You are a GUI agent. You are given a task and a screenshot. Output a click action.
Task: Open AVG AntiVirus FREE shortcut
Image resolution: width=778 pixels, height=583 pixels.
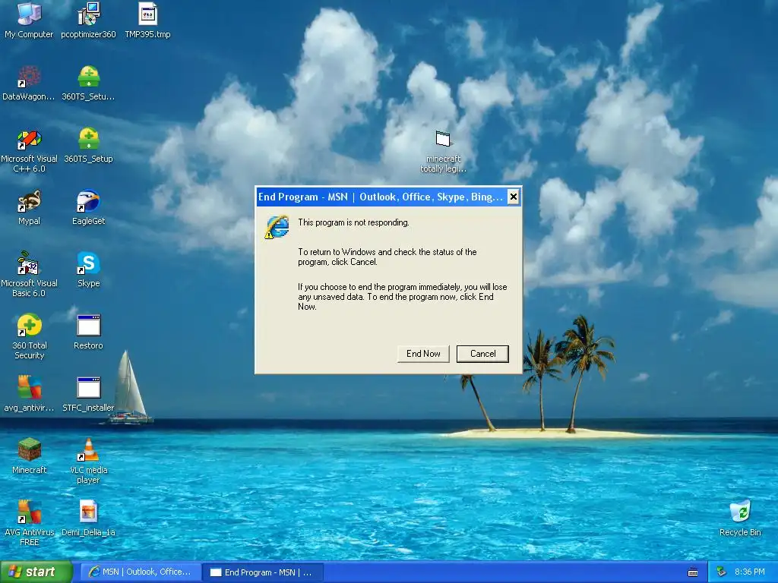(29, 524)
